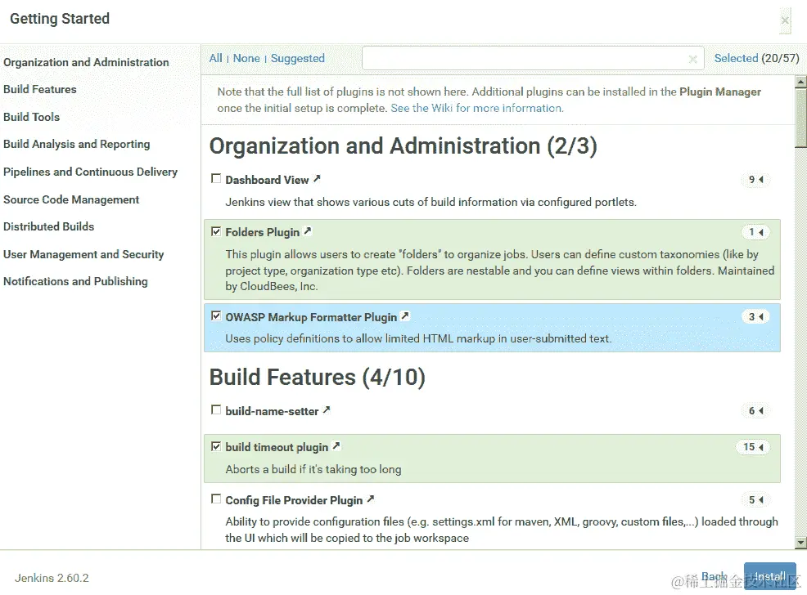
Task: Check the build-name-setter checkbox
Action: (x=216, y=410)
